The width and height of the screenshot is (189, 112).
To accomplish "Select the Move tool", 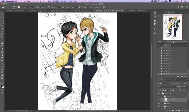I will [x=2, y=14].
